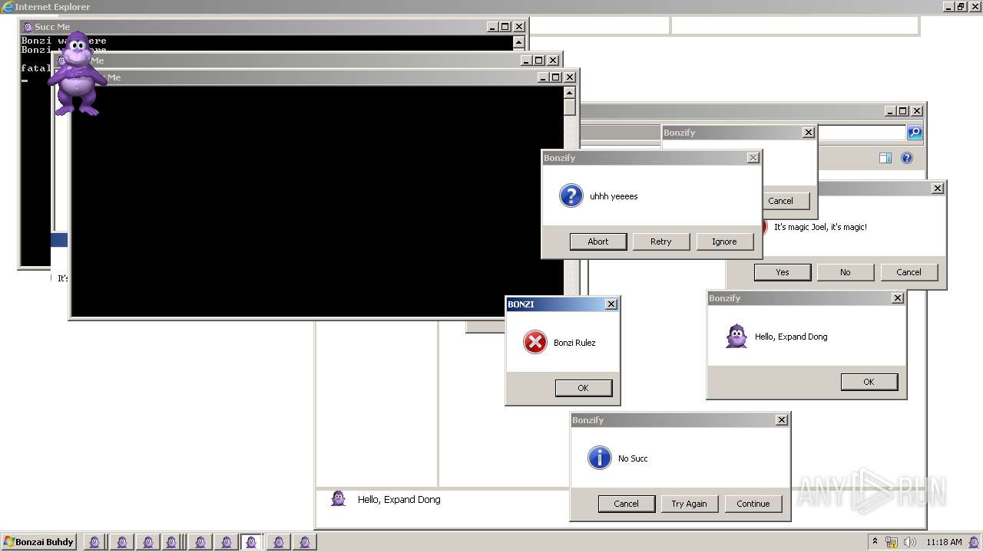This screenshot has height=552, width=983.
Task: Open the Bonzai Buhdy start button
Action: 39,542
